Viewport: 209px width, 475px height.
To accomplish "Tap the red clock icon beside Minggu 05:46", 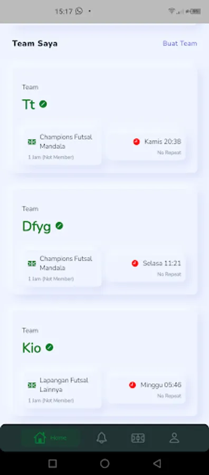I will [132, 385].
